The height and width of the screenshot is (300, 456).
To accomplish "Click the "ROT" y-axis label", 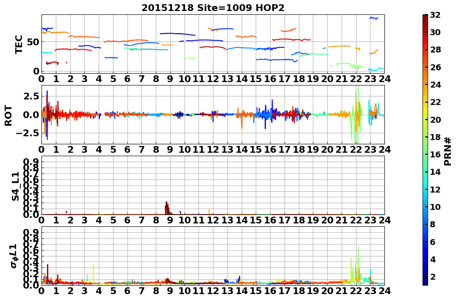I will click(9, 116).
